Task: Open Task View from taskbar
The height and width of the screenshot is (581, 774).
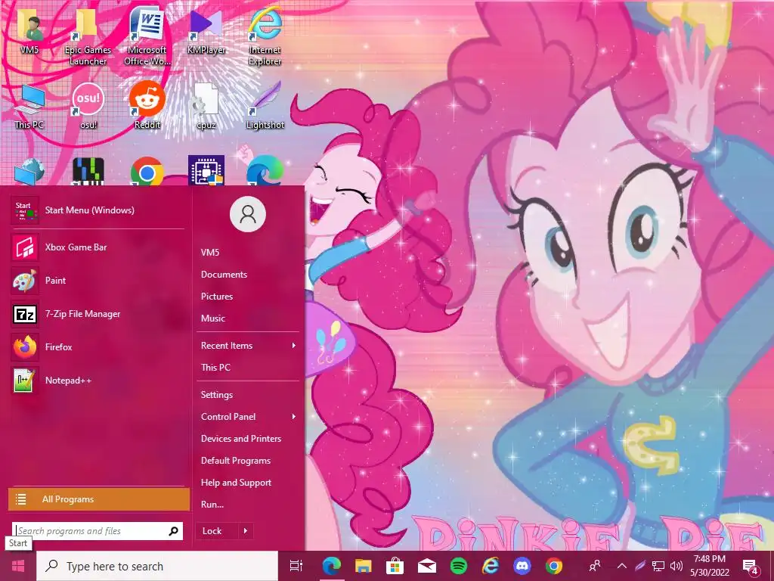Action: coord(296,566)
